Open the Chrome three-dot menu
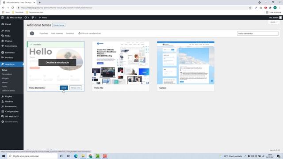This screenshot has width=283, height=159. click(x=280, y=8)
